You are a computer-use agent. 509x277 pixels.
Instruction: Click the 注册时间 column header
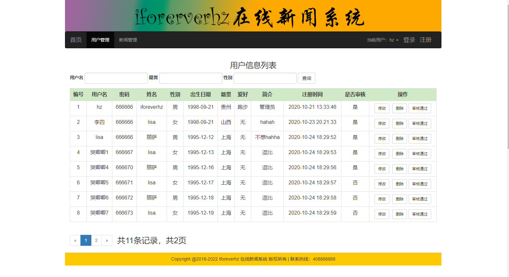click(x=312, y=94)
